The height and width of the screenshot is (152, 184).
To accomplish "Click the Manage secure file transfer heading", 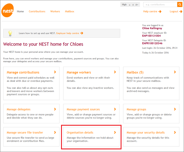I will 25,132.
